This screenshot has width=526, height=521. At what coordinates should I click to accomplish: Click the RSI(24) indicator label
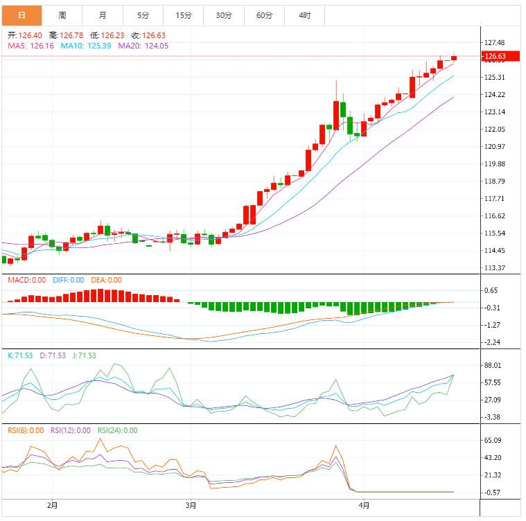click(x=117, y=430)
